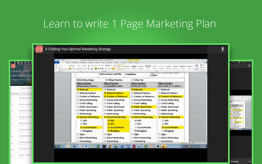This screenshot has width=262, height=164.
Task: Uncheck Public Workshops under Worked in Past
Action: (132, 107)
